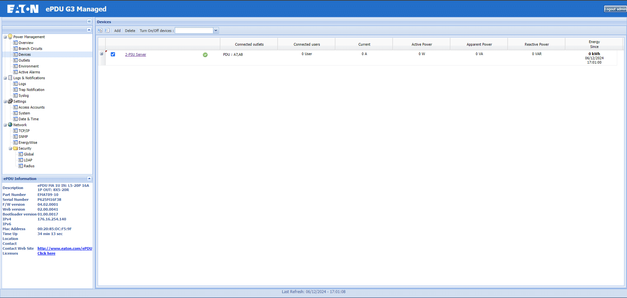Click the page icon beside Branch Circuits
The width and height of the screenshot is (627, 298).
[15, 49]
